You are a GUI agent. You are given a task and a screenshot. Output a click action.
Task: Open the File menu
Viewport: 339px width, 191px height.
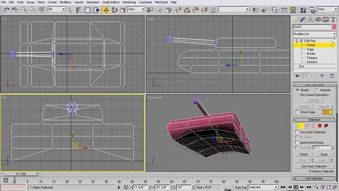click(x=4, y=2)
